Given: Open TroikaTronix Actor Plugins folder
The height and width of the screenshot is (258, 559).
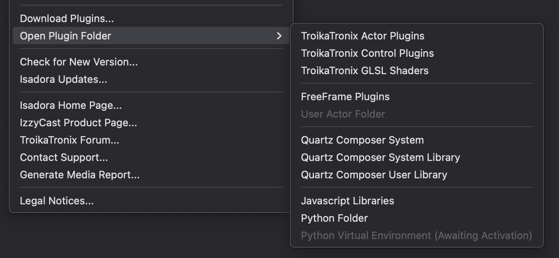Looking at the screenshot, I should tap(363, 36).
